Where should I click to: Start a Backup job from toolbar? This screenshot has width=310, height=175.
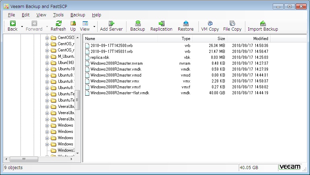[138, 26]
